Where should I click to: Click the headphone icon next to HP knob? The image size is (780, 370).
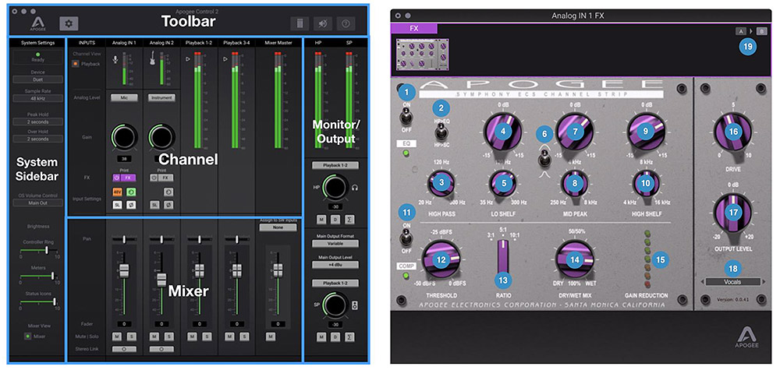(x=356, y=187)
